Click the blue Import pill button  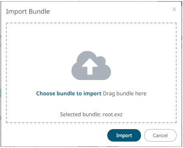click(x=124, y=135)
